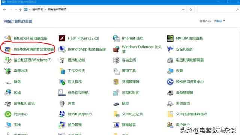The height and width of the screenshot is (135, 240).
Task: Click the 网络和共享中心 icon
Action: (x=62, y=114)
